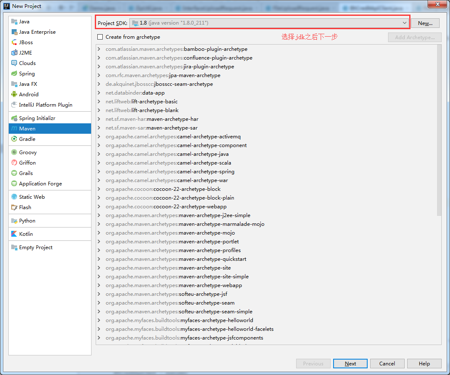Select camel-archetype-war row
The width and height of the screenshot is (450, 375).
[267, 180]
